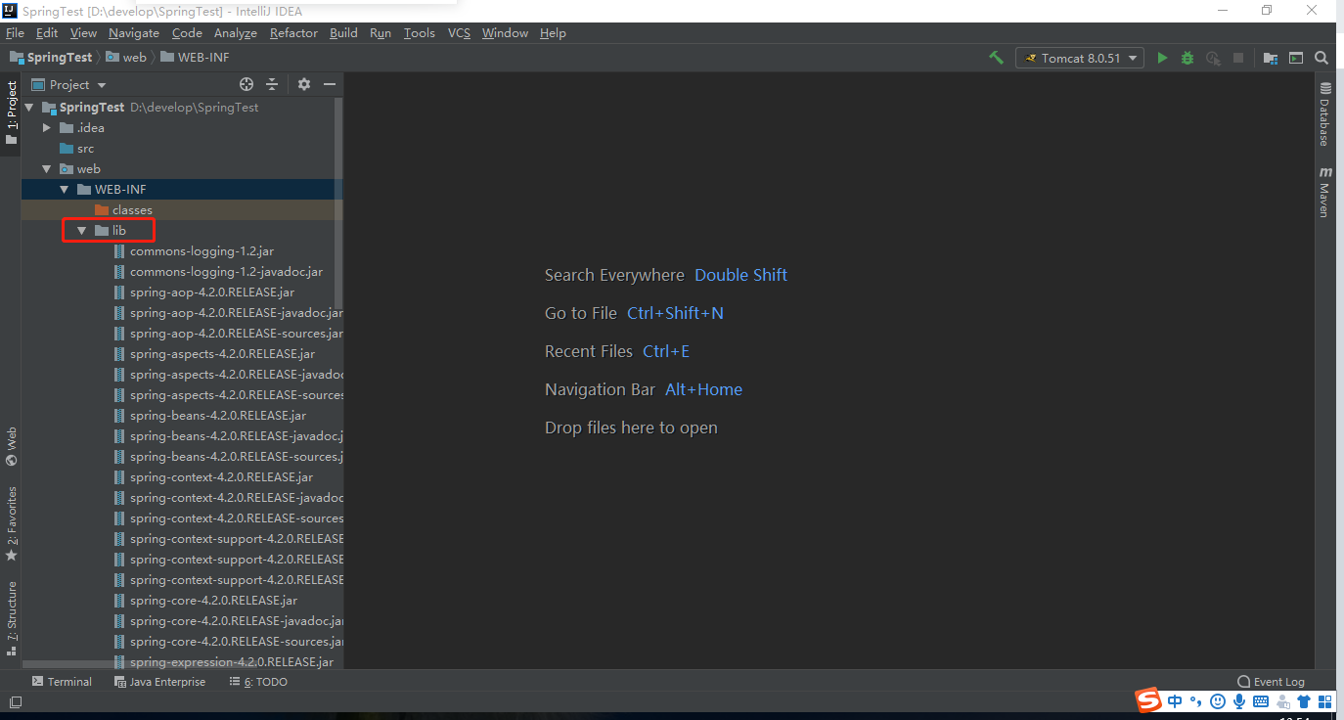This screenshot has height=720, width=1344.
Task: Collapse the lib folder arrow
Action: coord(82,231)
